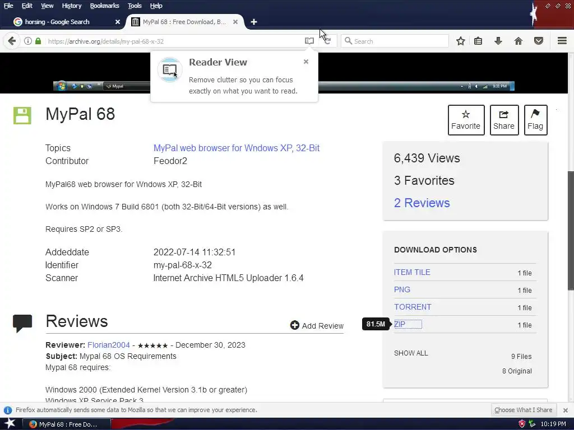This screenshot has height=430, width=574.
Task: Bookmark this page with star icon
Action: click(x=461, y=41)
